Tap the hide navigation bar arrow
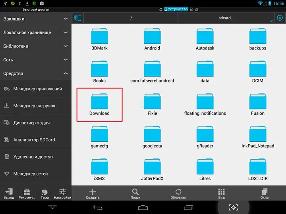The image size is (286, 214). [52, 207]
